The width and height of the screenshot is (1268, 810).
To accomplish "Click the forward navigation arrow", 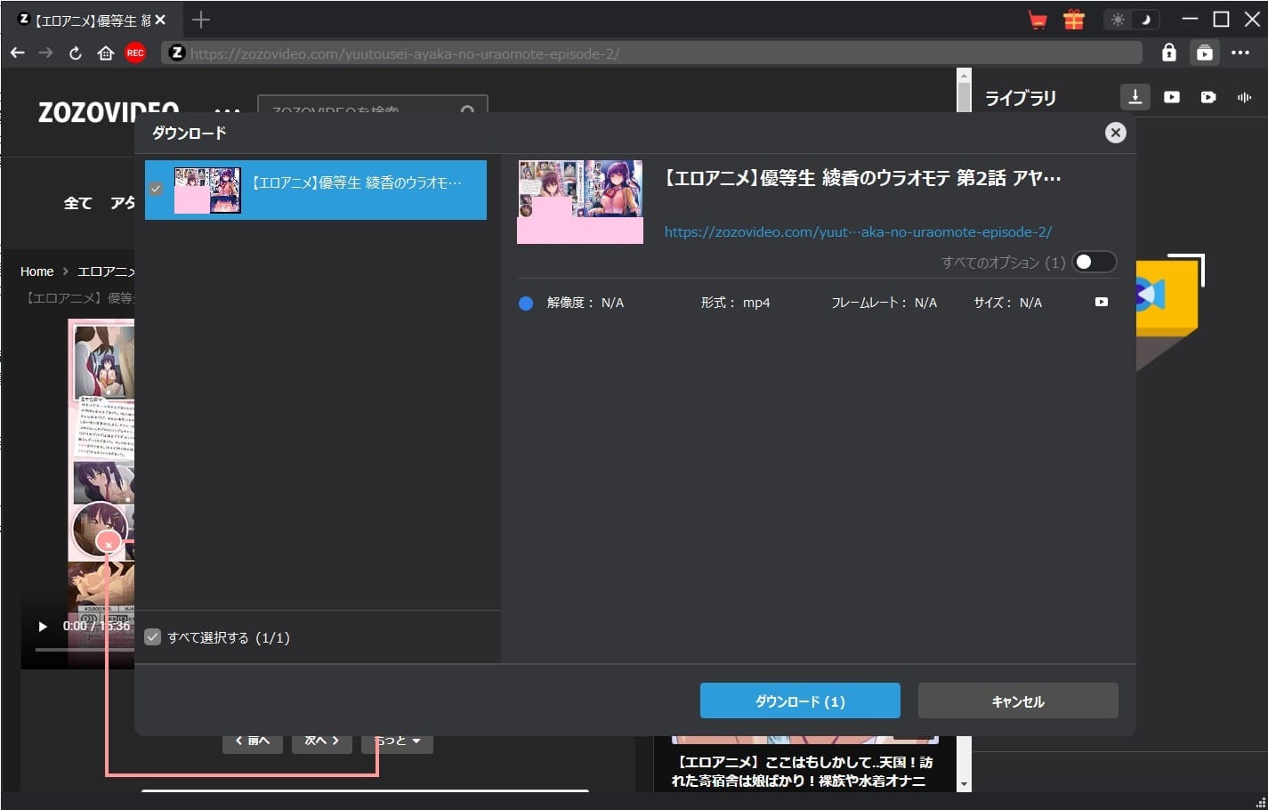I will click(x=45, y=53).
